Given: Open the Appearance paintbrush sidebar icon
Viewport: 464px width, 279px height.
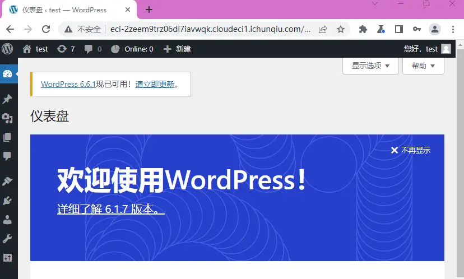Looking at the screenshot, I should (7, 181).
